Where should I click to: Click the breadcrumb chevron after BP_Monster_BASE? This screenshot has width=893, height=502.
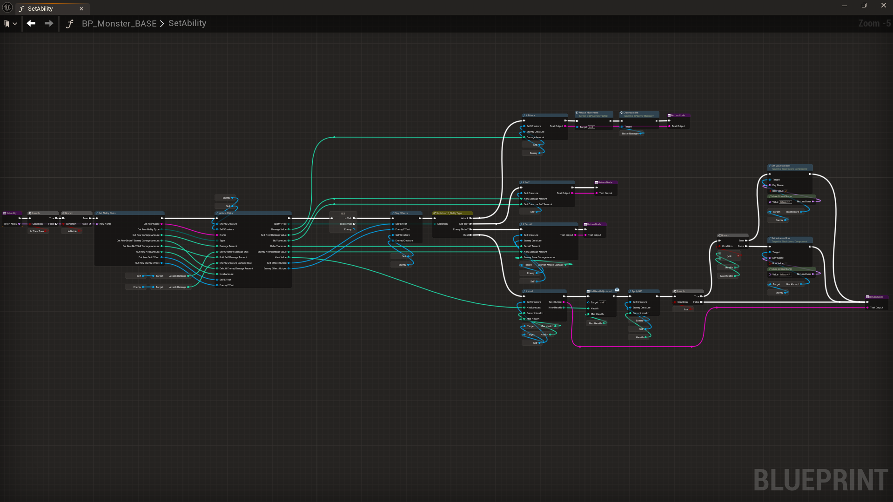tap(162, 24)
